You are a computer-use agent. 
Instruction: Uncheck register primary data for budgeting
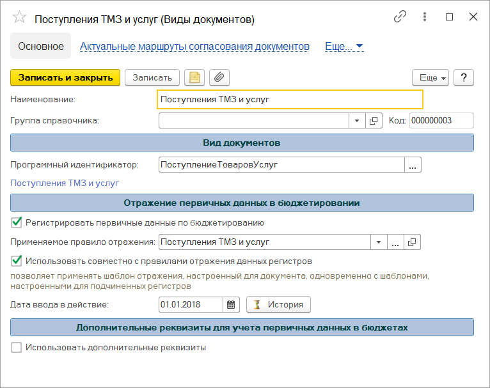click(17, 223)
